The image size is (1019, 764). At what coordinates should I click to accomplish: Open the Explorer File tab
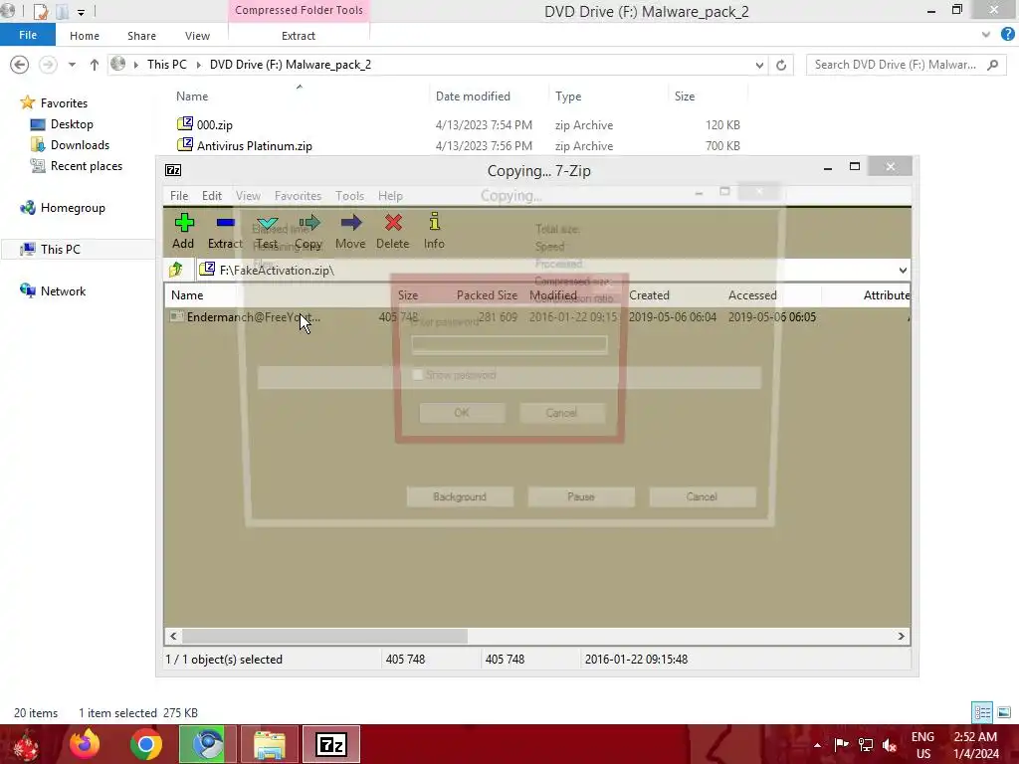coord(27,35)
